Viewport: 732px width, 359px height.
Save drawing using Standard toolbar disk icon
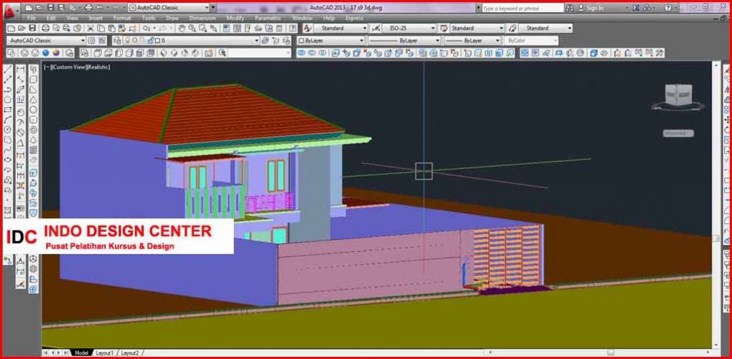[31, 29]
